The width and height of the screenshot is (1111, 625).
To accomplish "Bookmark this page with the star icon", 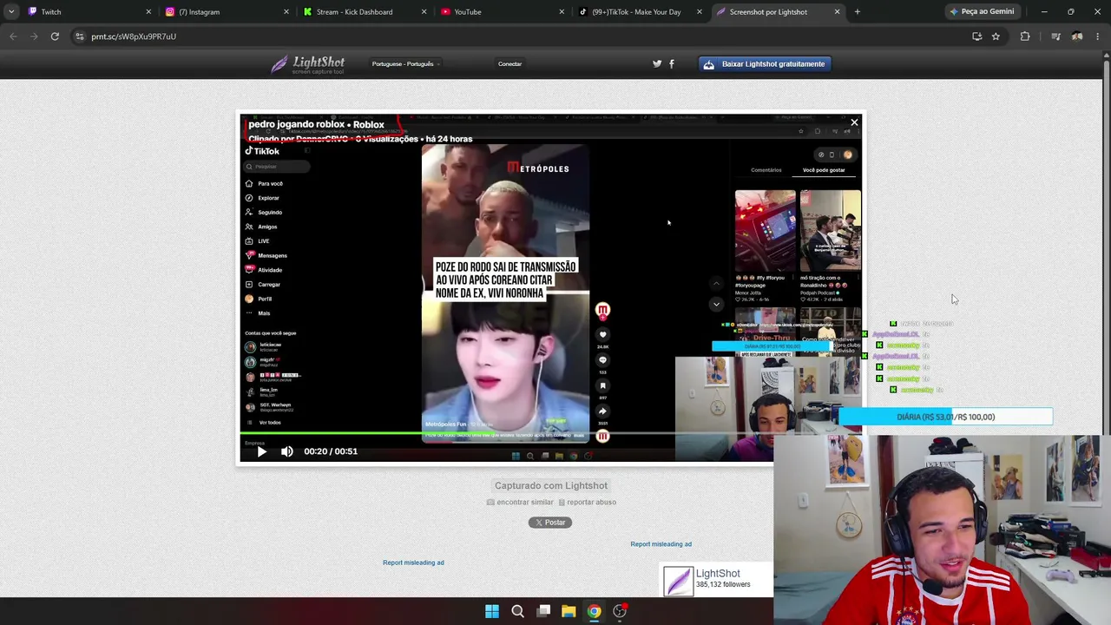I will coord(996,36).
